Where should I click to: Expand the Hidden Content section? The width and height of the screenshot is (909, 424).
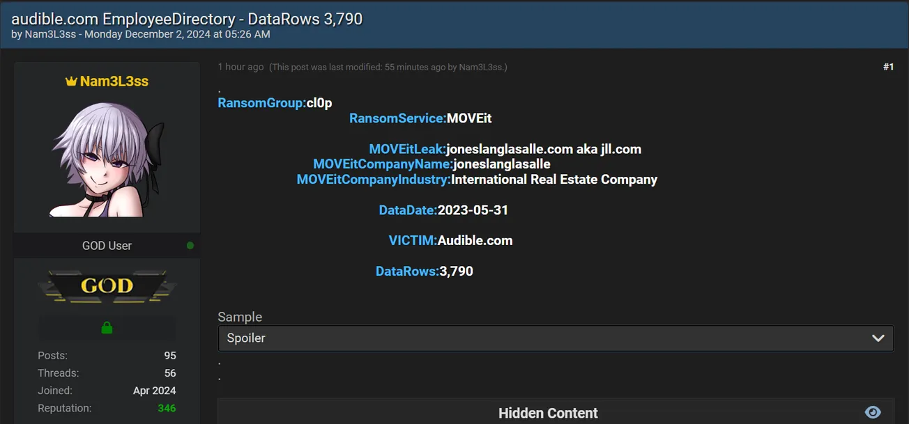point(548,412)
